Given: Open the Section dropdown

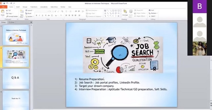Looking at the screenshot, I should click(x=29, y=16).
